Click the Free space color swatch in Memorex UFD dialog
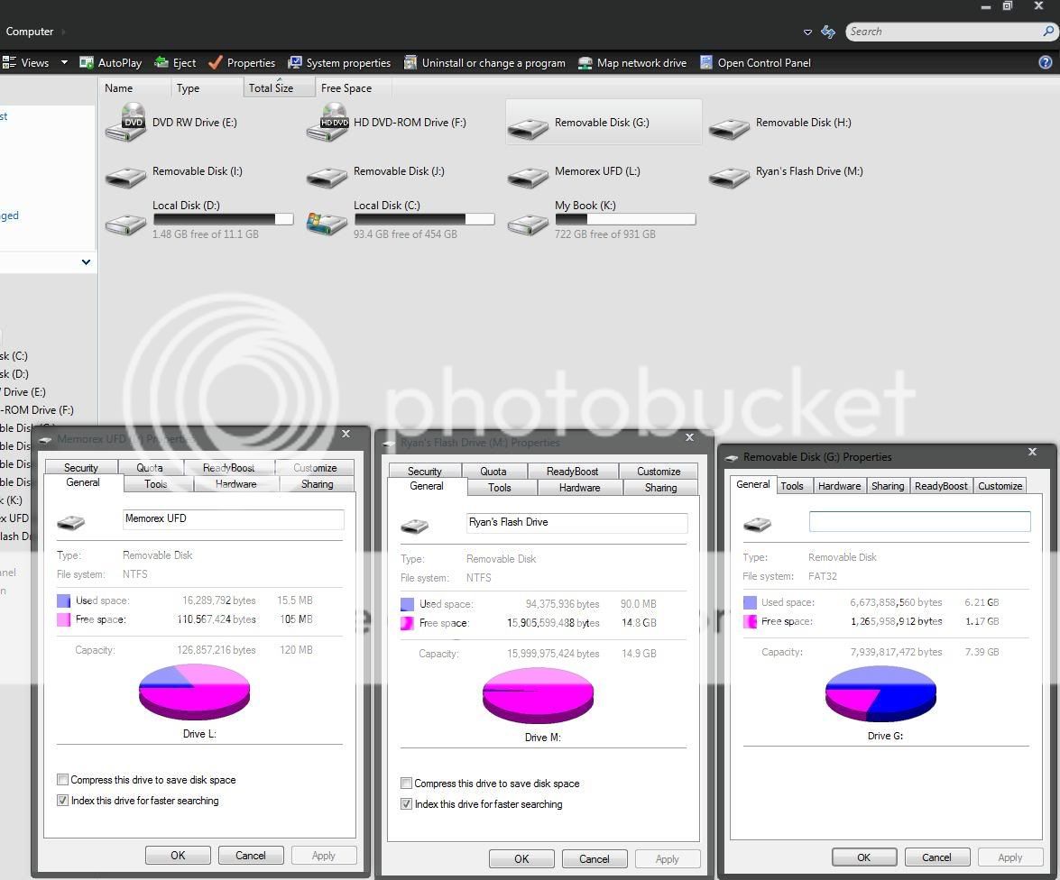1060x880 pixels. click(63, 619)
